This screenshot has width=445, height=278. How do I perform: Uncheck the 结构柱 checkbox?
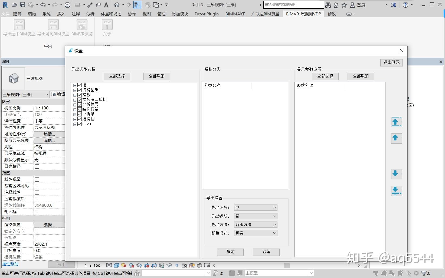click(x=80, y=119)
